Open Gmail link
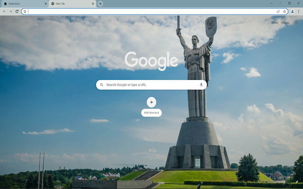Screen dimensions: 303x189 275,23
